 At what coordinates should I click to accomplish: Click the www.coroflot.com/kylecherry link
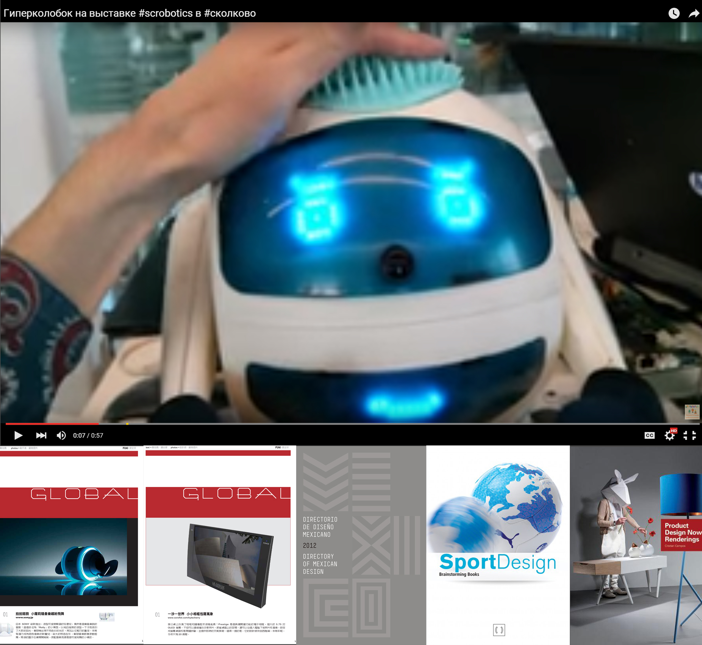pyautogui.click(x=184, y=617)
